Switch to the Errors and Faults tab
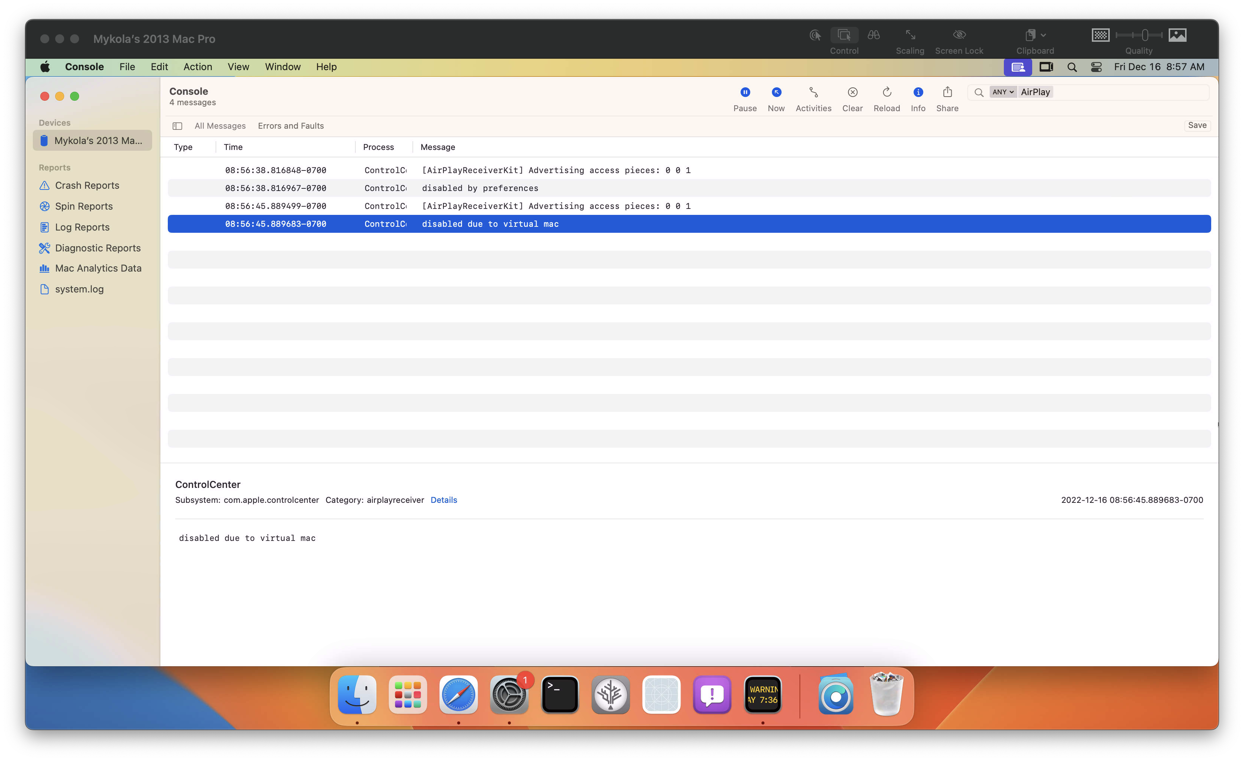Screen dimensions: 1244x761 tap(290, 126)
